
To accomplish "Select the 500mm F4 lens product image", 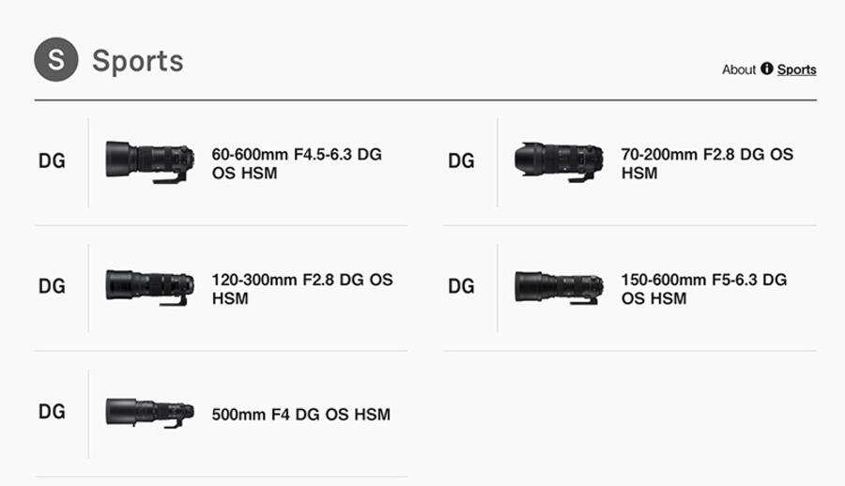I will pyautogui.click(x=150, y=413).
